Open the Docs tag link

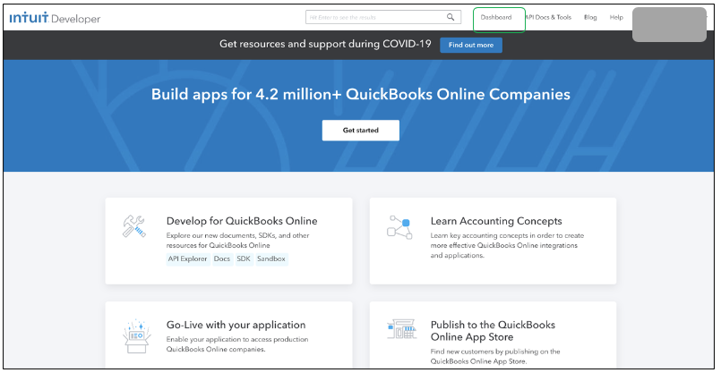coord(221,259)
